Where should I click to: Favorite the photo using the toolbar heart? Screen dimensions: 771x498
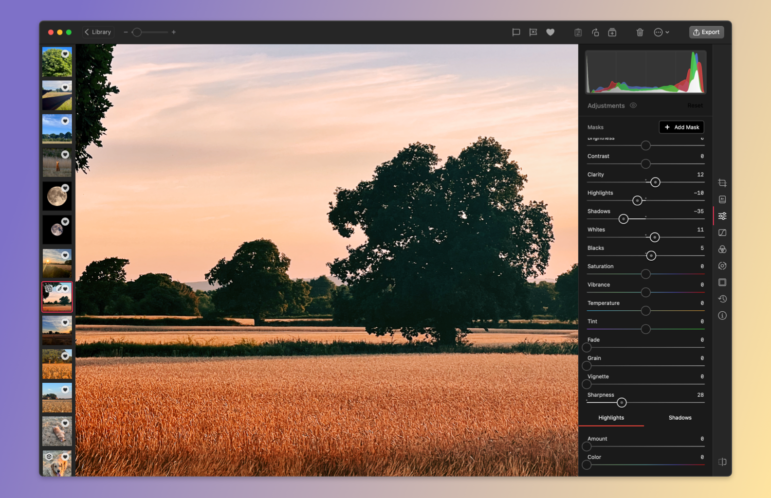coord(550,32)
